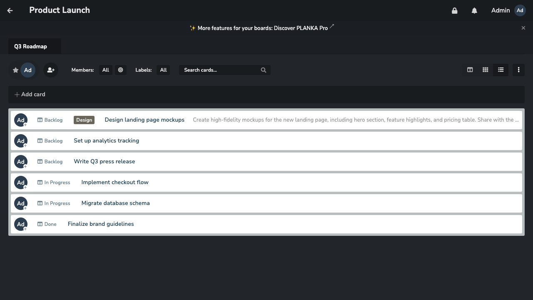Click Backlog list icon on Design landing row

tap(40, 120)
